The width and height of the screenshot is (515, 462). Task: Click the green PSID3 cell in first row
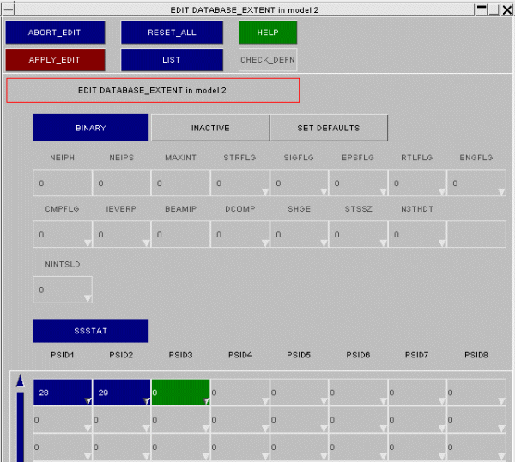pos(180,393)
